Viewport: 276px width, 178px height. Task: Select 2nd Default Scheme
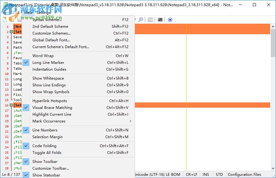78,27
